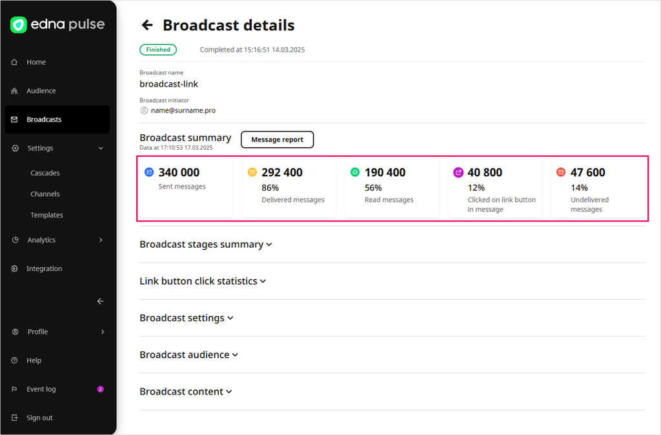Click the red Undelivered messages icon
The image size is (661, 435).
[x=561, y=172]
